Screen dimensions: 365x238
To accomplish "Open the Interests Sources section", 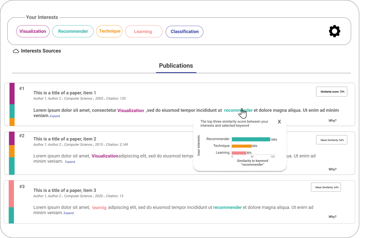I will pyautogui.click(x=41, y=51).
